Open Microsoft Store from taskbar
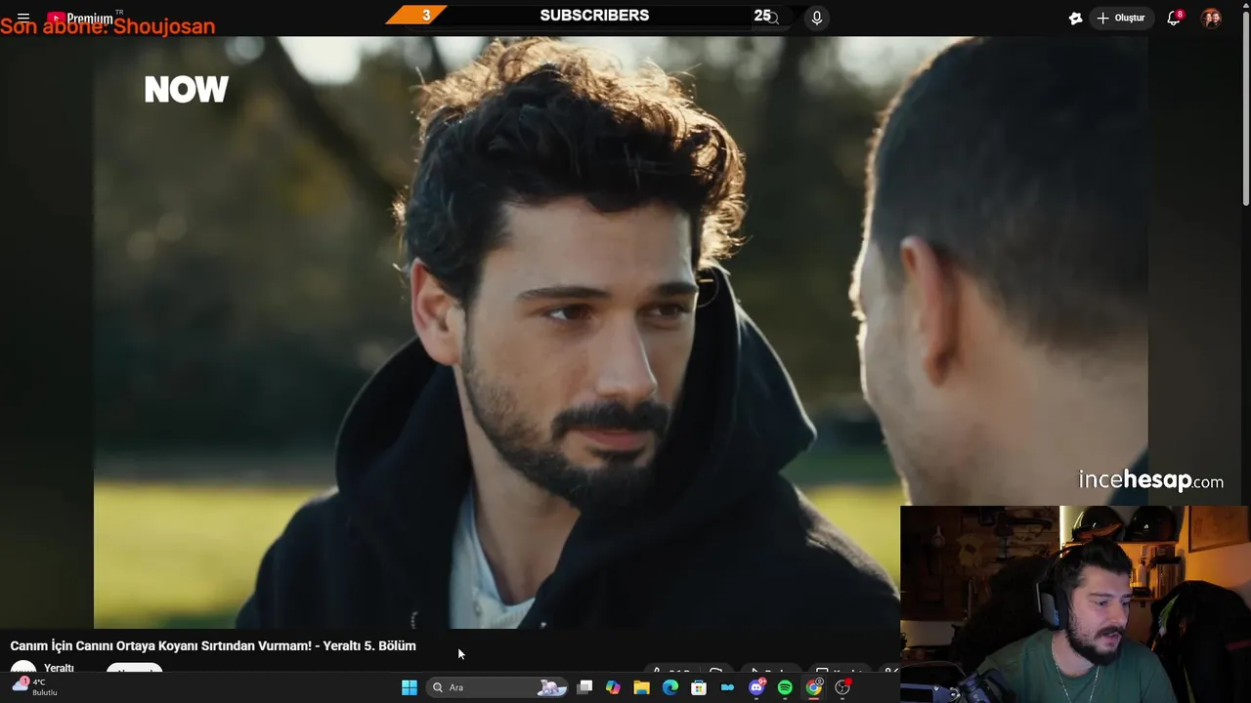 click(x=699, y=687)
